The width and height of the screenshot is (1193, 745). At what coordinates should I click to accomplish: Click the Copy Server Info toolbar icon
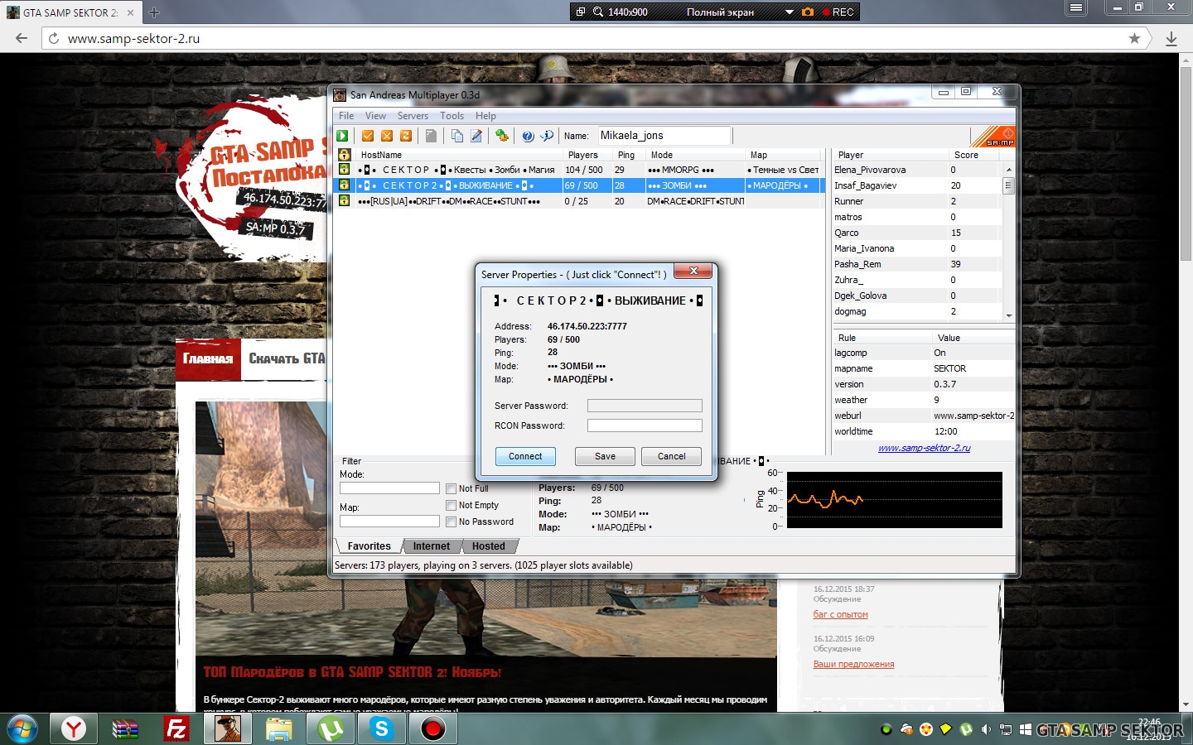(456, 136)
